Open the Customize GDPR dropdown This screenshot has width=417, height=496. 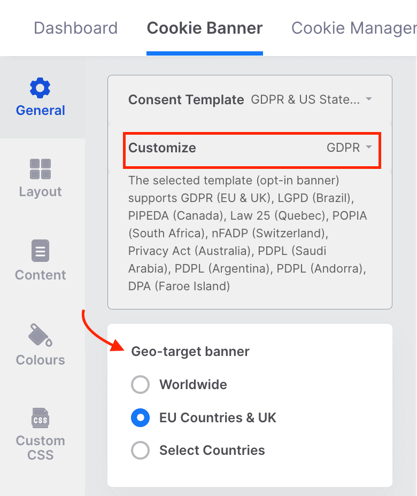click(349, 148)
